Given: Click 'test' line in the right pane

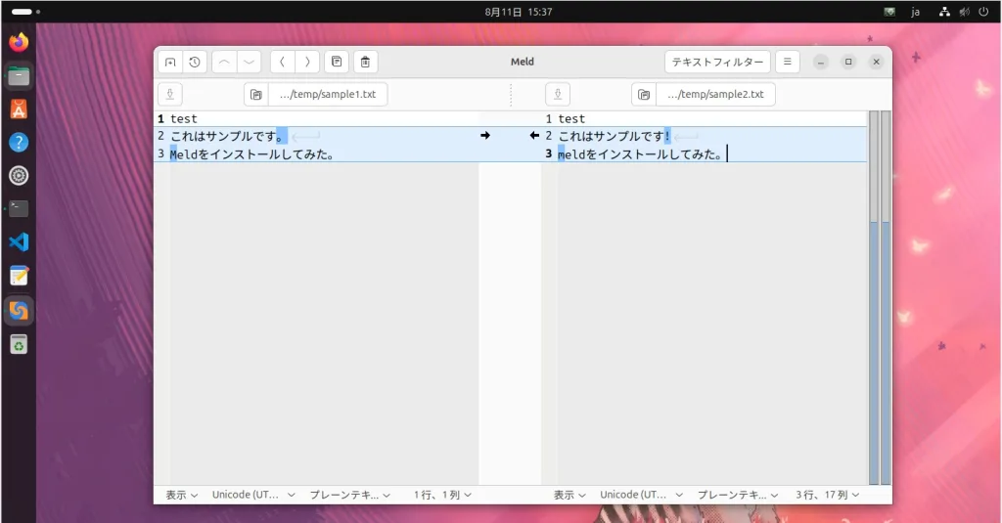Looking at the screenshot, I should (x=571, y=119).
